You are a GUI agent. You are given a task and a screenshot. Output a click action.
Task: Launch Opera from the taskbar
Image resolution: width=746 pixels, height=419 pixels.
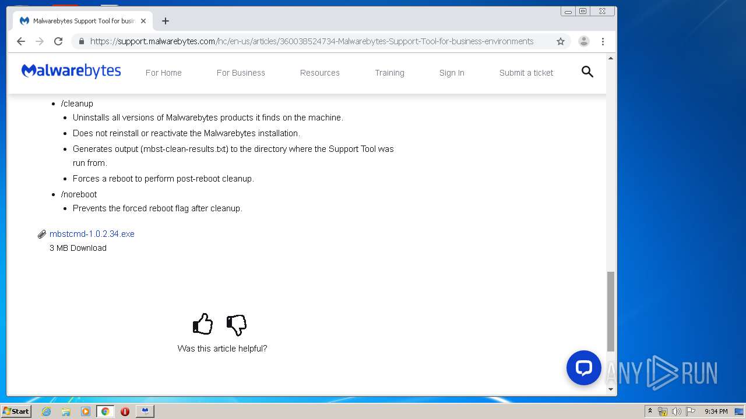point(125,411)
